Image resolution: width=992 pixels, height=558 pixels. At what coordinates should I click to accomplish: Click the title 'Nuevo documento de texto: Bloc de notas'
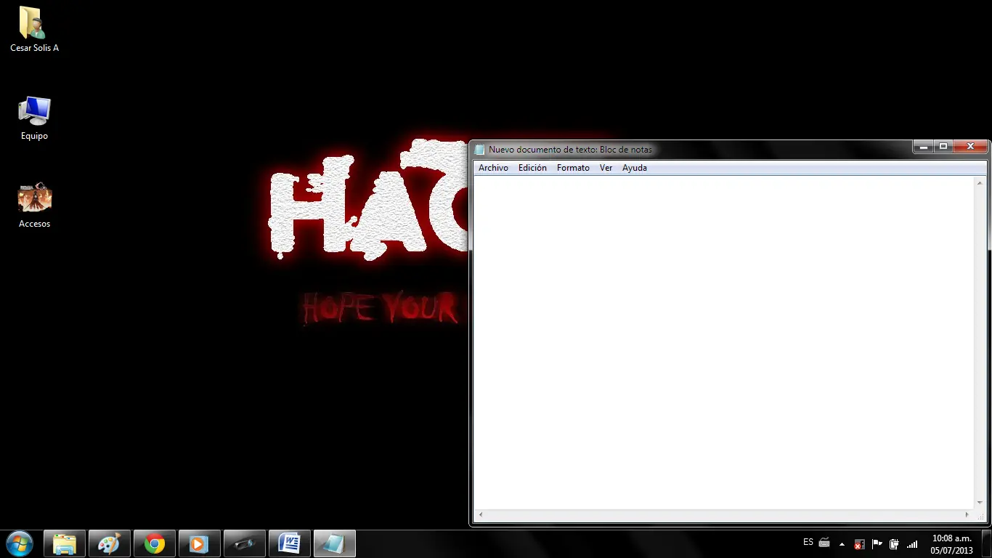570,150
